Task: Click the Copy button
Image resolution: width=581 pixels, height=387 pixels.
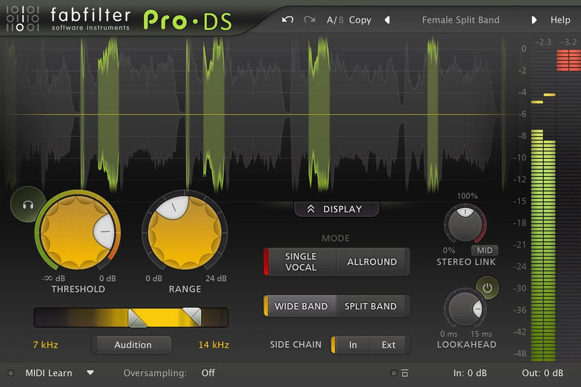Action: (360, 20)
